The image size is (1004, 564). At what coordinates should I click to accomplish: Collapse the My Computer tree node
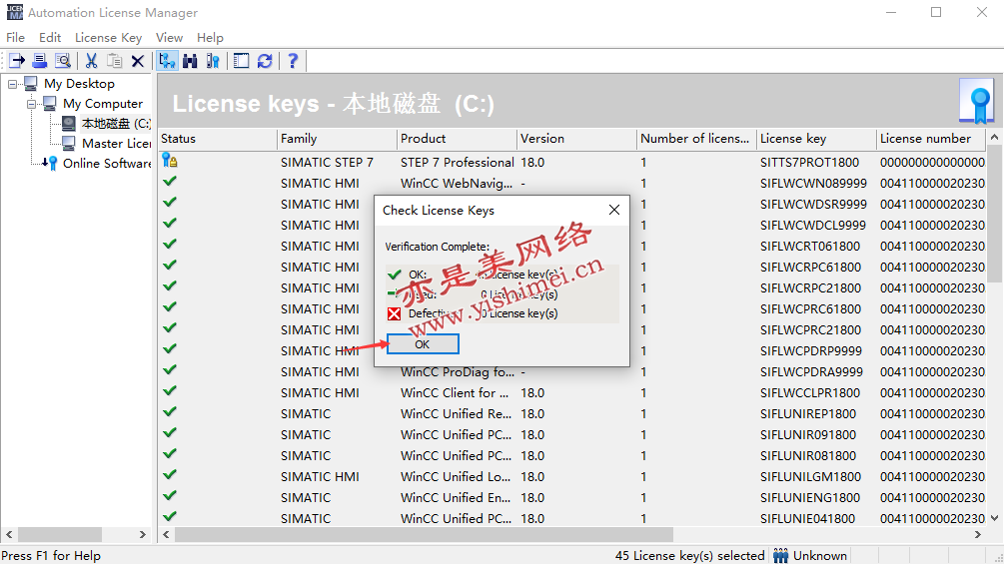pos(31,104)
